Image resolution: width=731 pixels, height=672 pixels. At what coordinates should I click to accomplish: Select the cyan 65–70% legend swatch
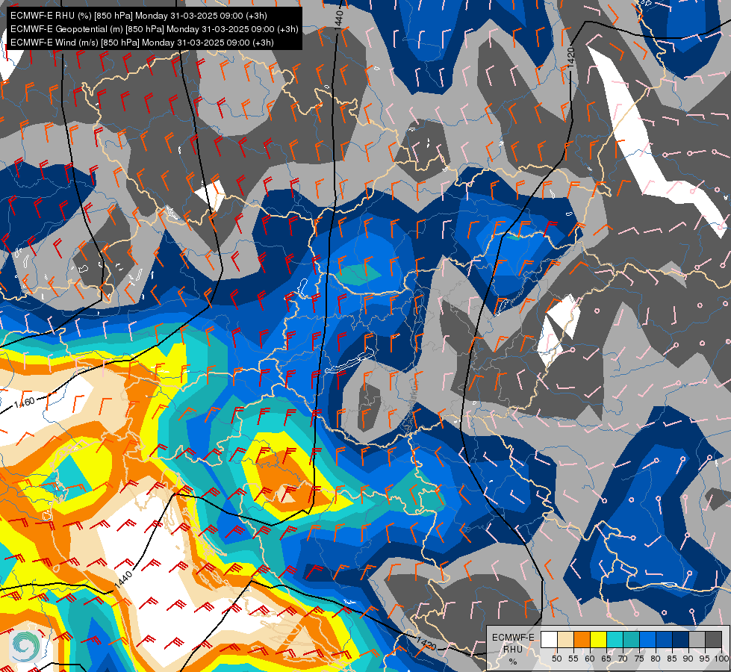coord(615,639)
